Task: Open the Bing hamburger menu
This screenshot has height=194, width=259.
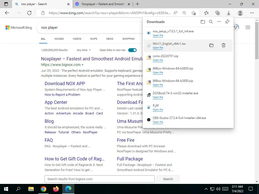Action: point(248,27)
